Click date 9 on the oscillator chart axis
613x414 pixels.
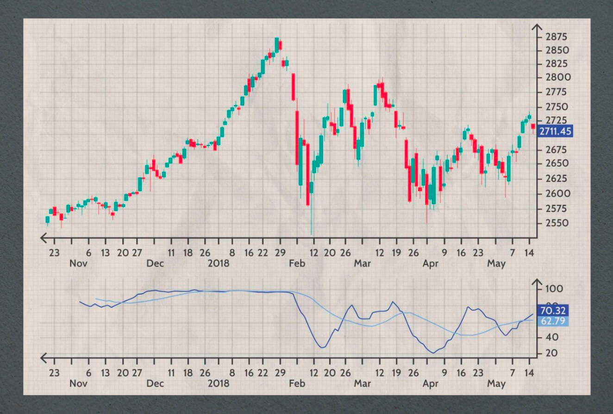coord(444,373)
